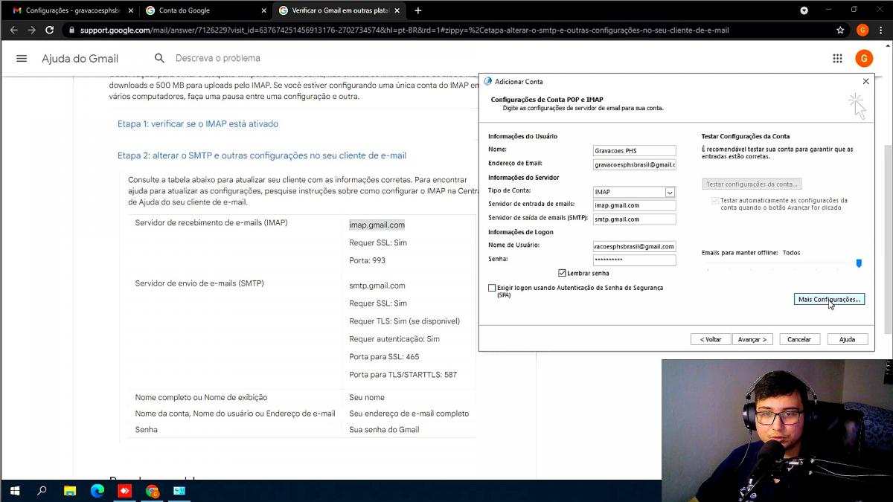Toggle the Lembrar senha checkbox
The width and height of the screenshot is (893, 502).
562,273
